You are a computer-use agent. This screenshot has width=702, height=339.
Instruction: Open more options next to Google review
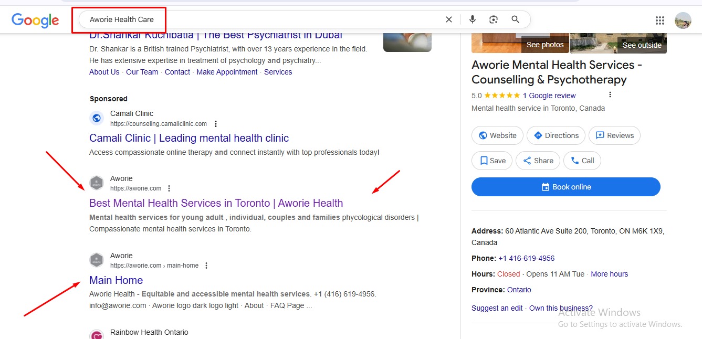610,95
